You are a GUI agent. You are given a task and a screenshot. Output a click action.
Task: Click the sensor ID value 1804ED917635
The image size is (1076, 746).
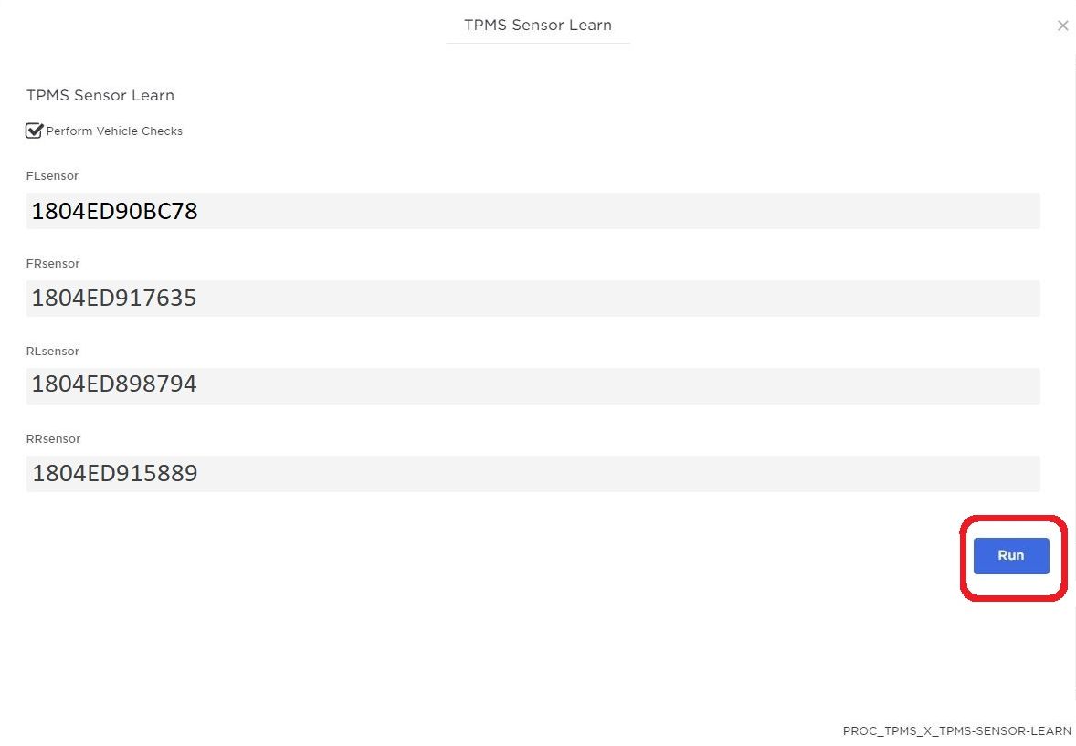point(114,299)
